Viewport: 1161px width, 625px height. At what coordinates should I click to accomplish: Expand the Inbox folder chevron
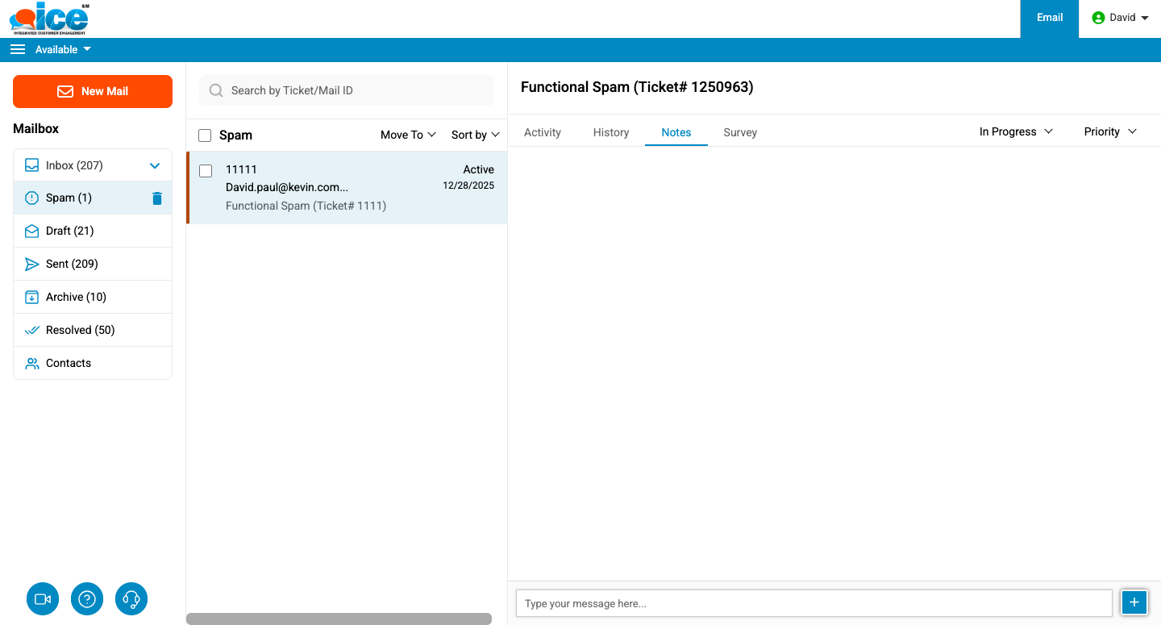(156, 166)
